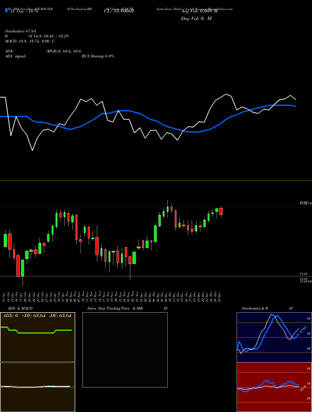Click the blue 12-day SMA legend square
This screenshot has height=412, width=312.
point(7,11)
